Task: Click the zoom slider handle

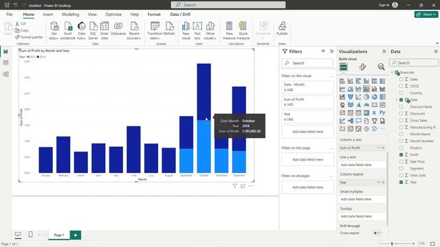Action: coord(392,244)
